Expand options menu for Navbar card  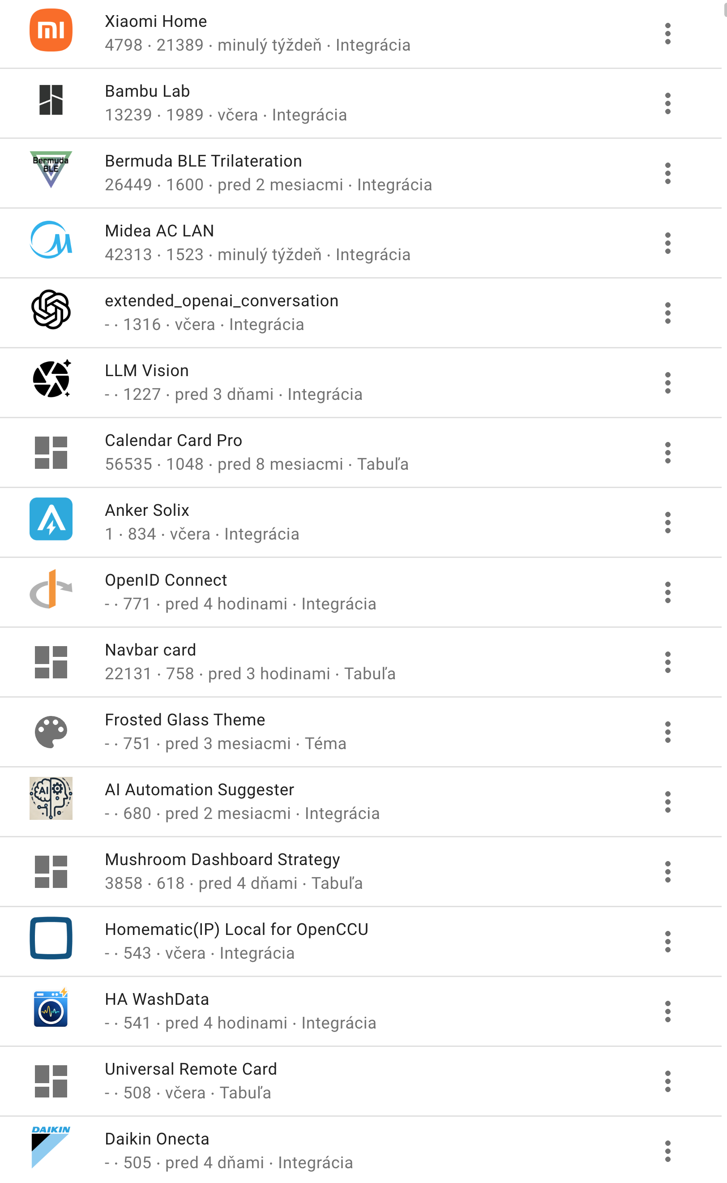(667, 662)
